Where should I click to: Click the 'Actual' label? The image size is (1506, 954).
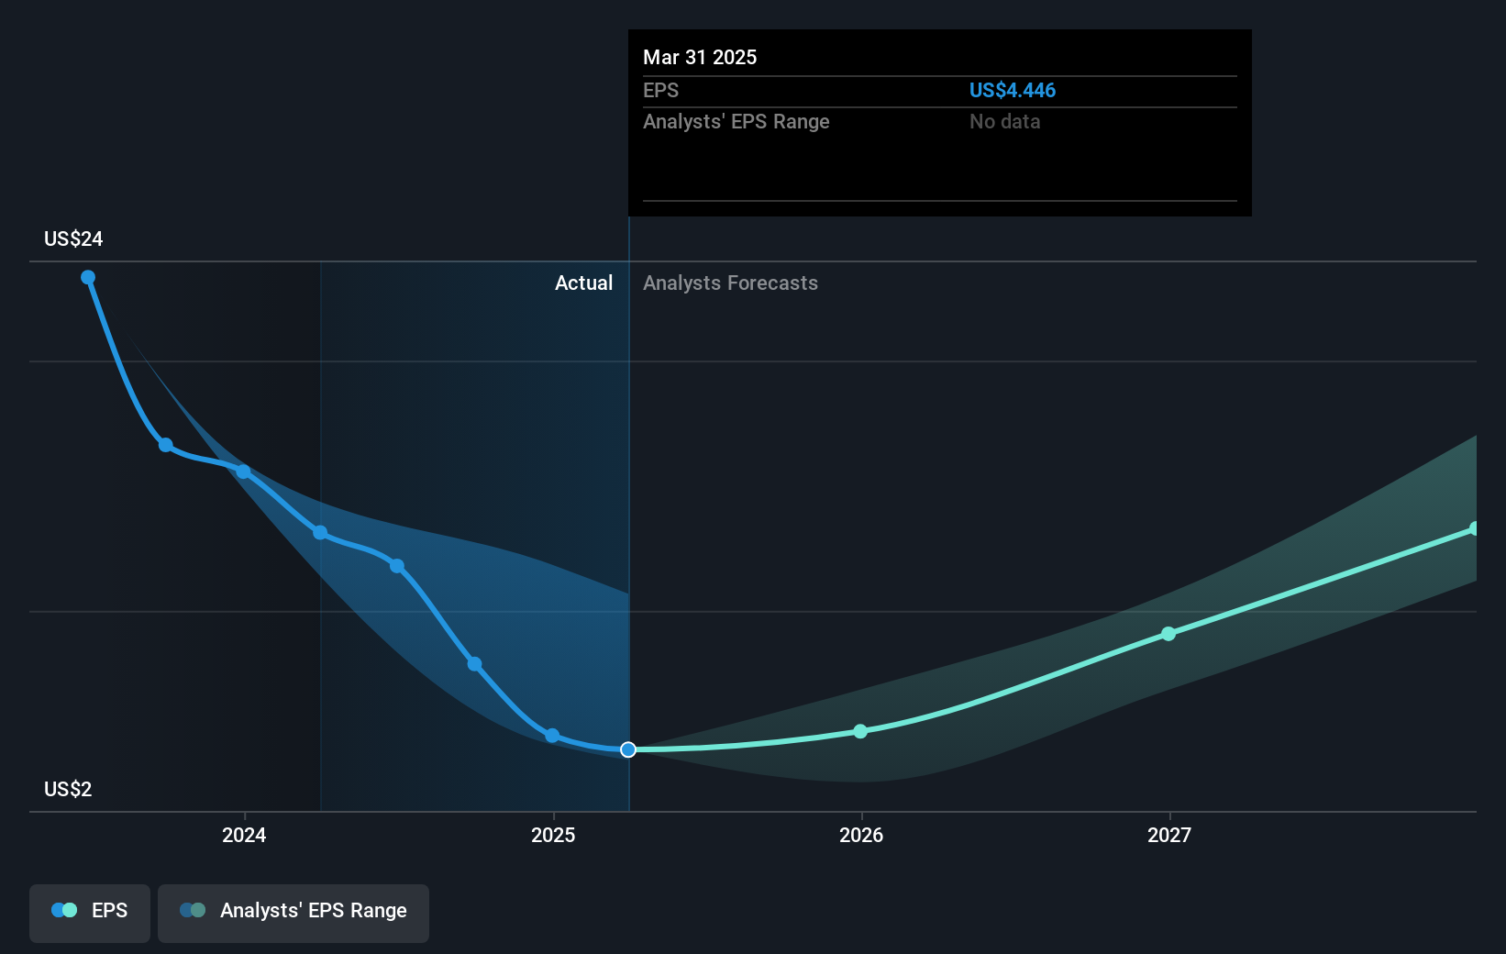click(583, 283)
